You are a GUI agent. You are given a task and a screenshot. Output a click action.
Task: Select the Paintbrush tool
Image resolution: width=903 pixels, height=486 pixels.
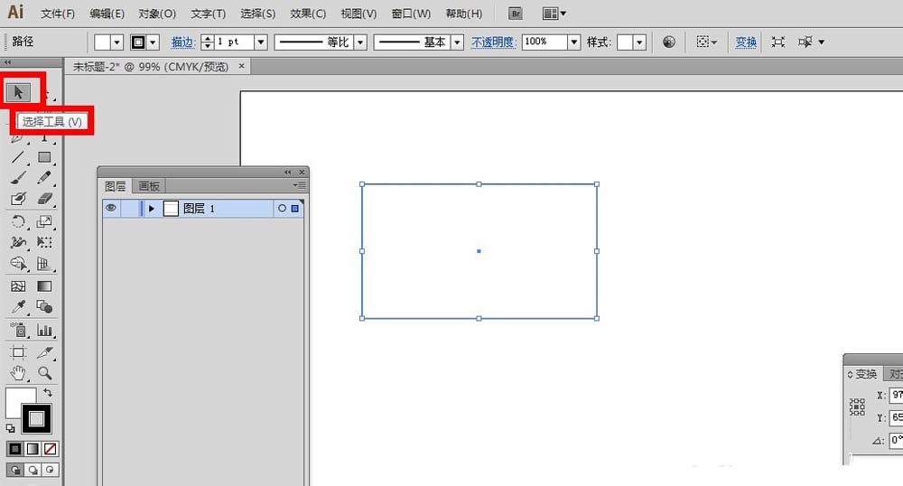18,178
